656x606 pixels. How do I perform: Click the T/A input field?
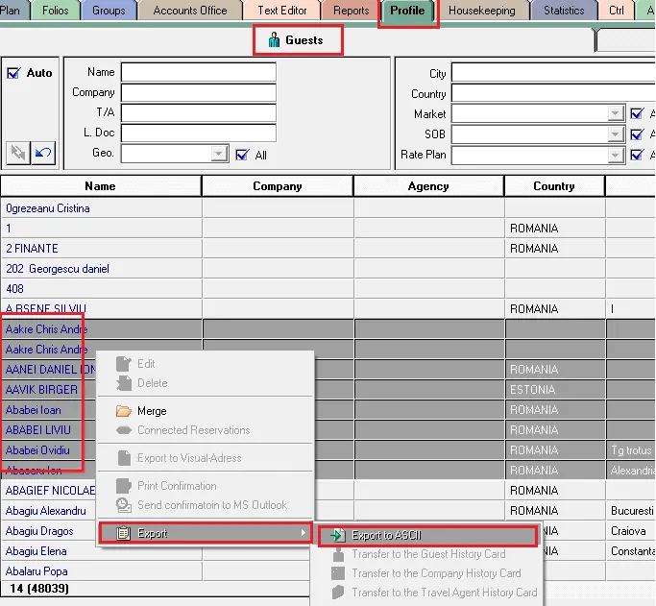(x=199, y=112)
